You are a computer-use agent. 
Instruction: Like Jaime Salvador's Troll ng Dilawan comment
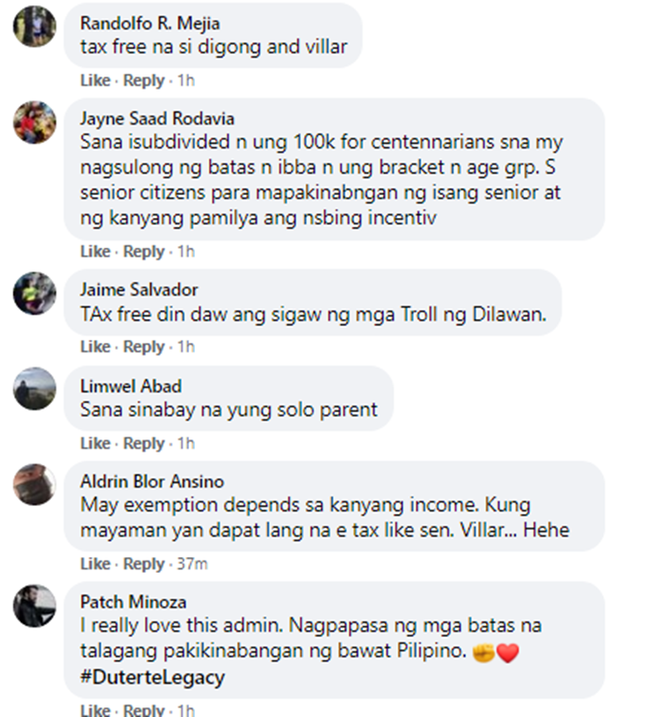point(95,346)
